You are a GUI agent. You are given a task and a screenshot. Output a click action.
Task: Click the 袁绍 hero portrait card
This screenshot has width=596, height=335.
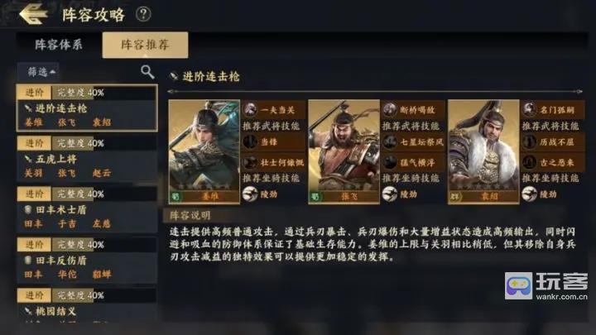point(483,151)
